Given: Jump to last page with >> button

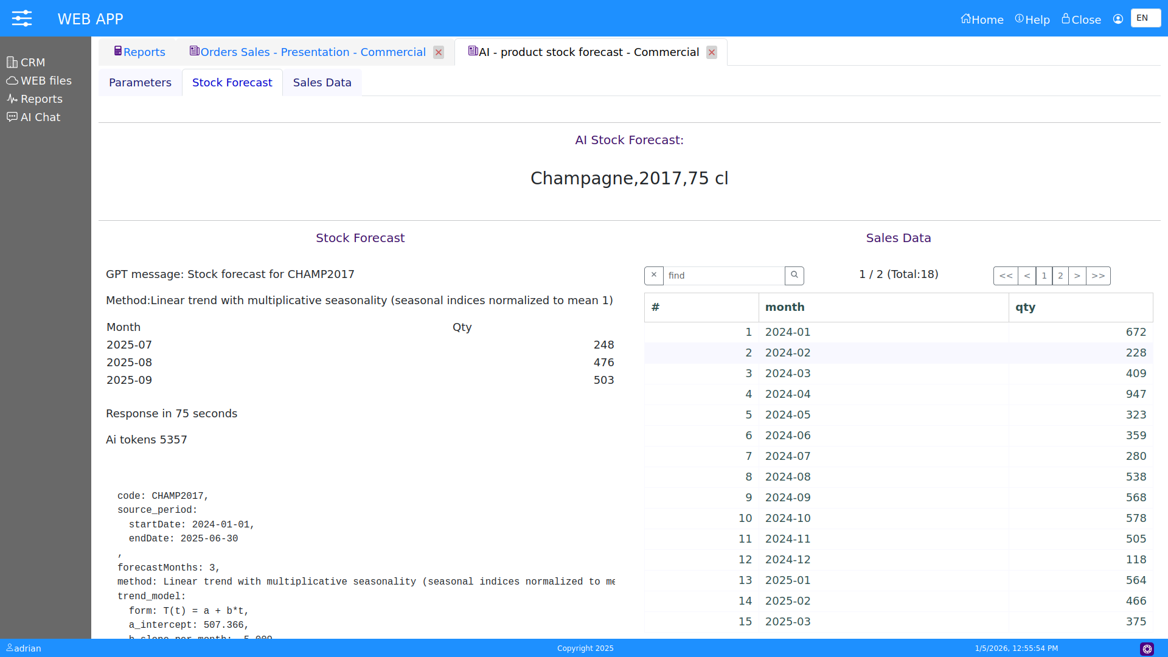Looking at the screenshot, I should click(x=1098, y=276).
